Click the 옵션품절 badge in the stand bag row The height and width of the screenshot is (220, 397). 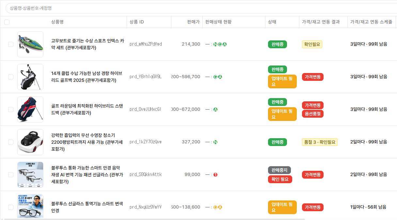point(313,114)
